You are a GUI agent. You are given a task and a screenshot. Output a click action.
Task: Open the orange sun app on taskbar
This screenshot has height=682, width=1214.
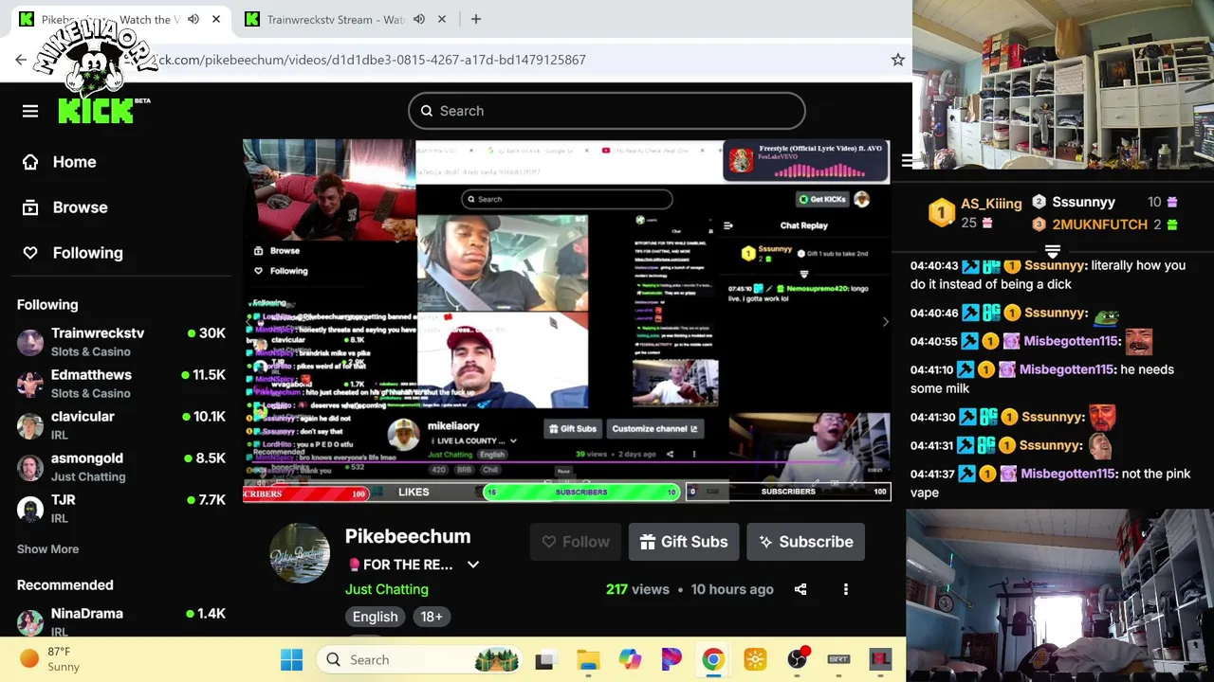pos(755,659)
